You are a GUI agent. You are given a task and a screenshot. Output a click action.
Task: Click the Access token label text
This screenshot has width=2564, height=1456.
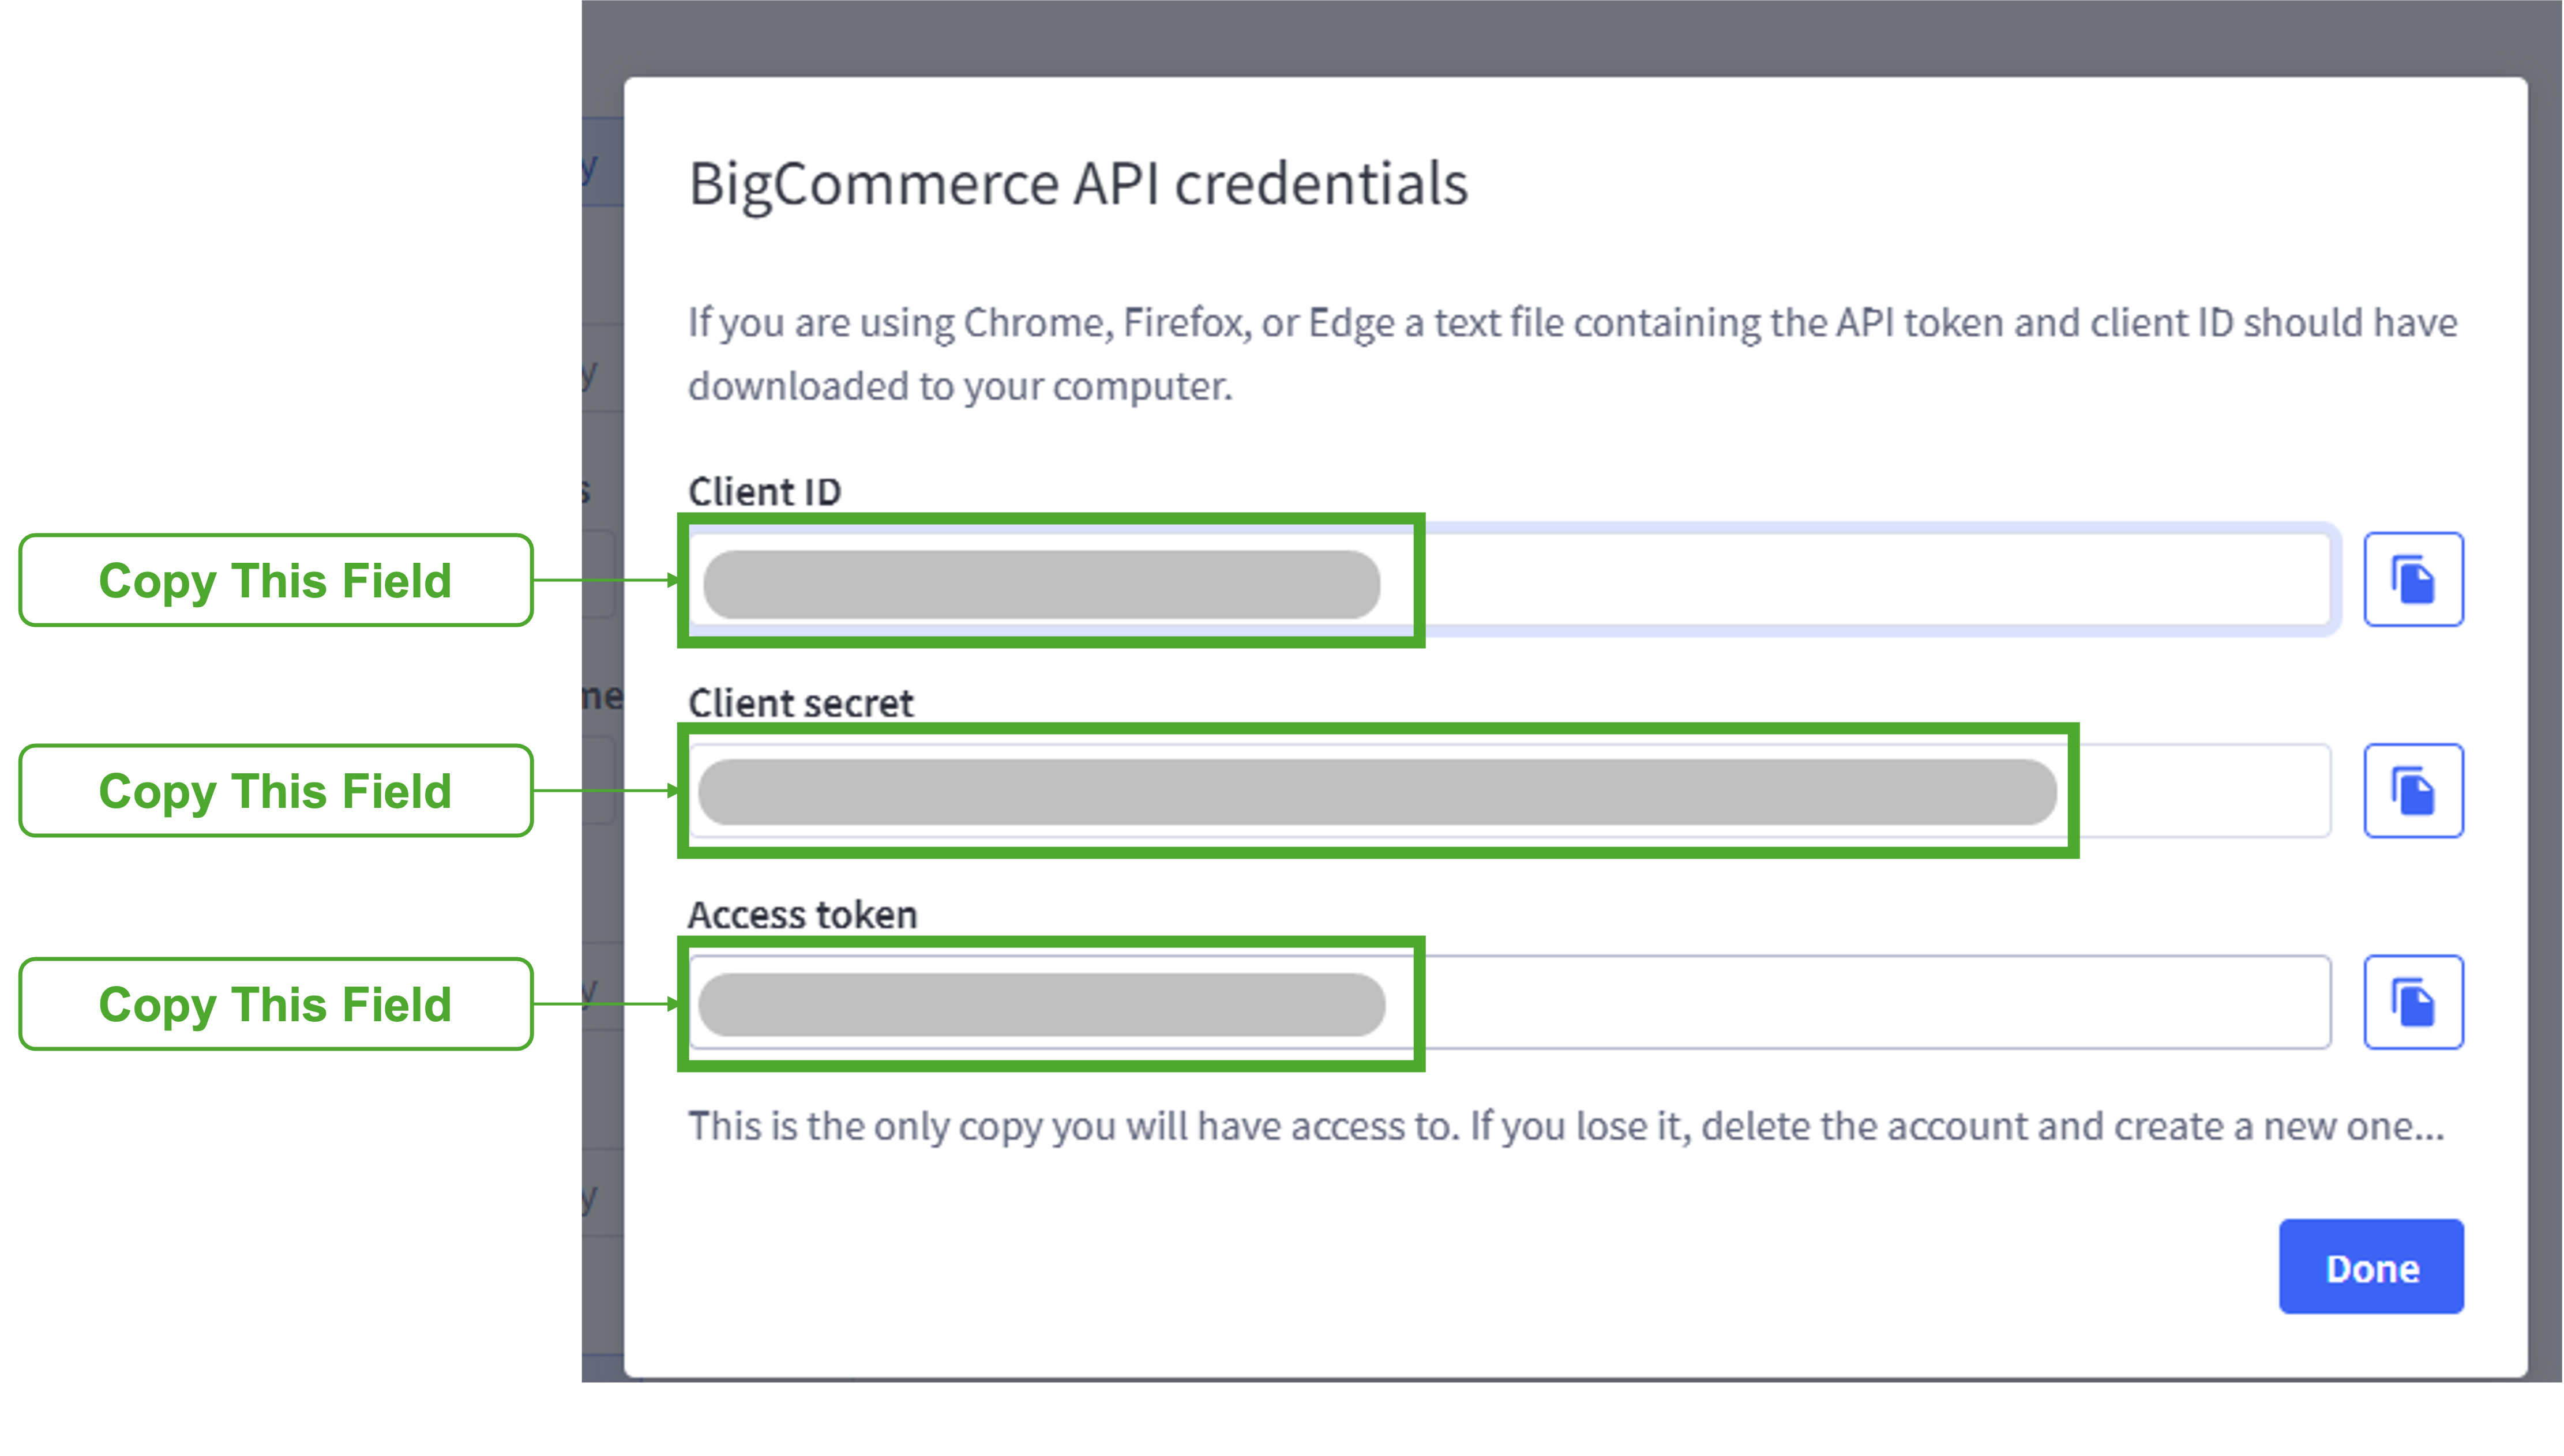point(802,914)
